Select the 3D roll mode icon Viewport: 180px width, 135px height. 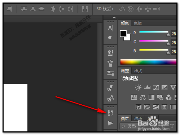pyautogui.click(x=131, y=9)
